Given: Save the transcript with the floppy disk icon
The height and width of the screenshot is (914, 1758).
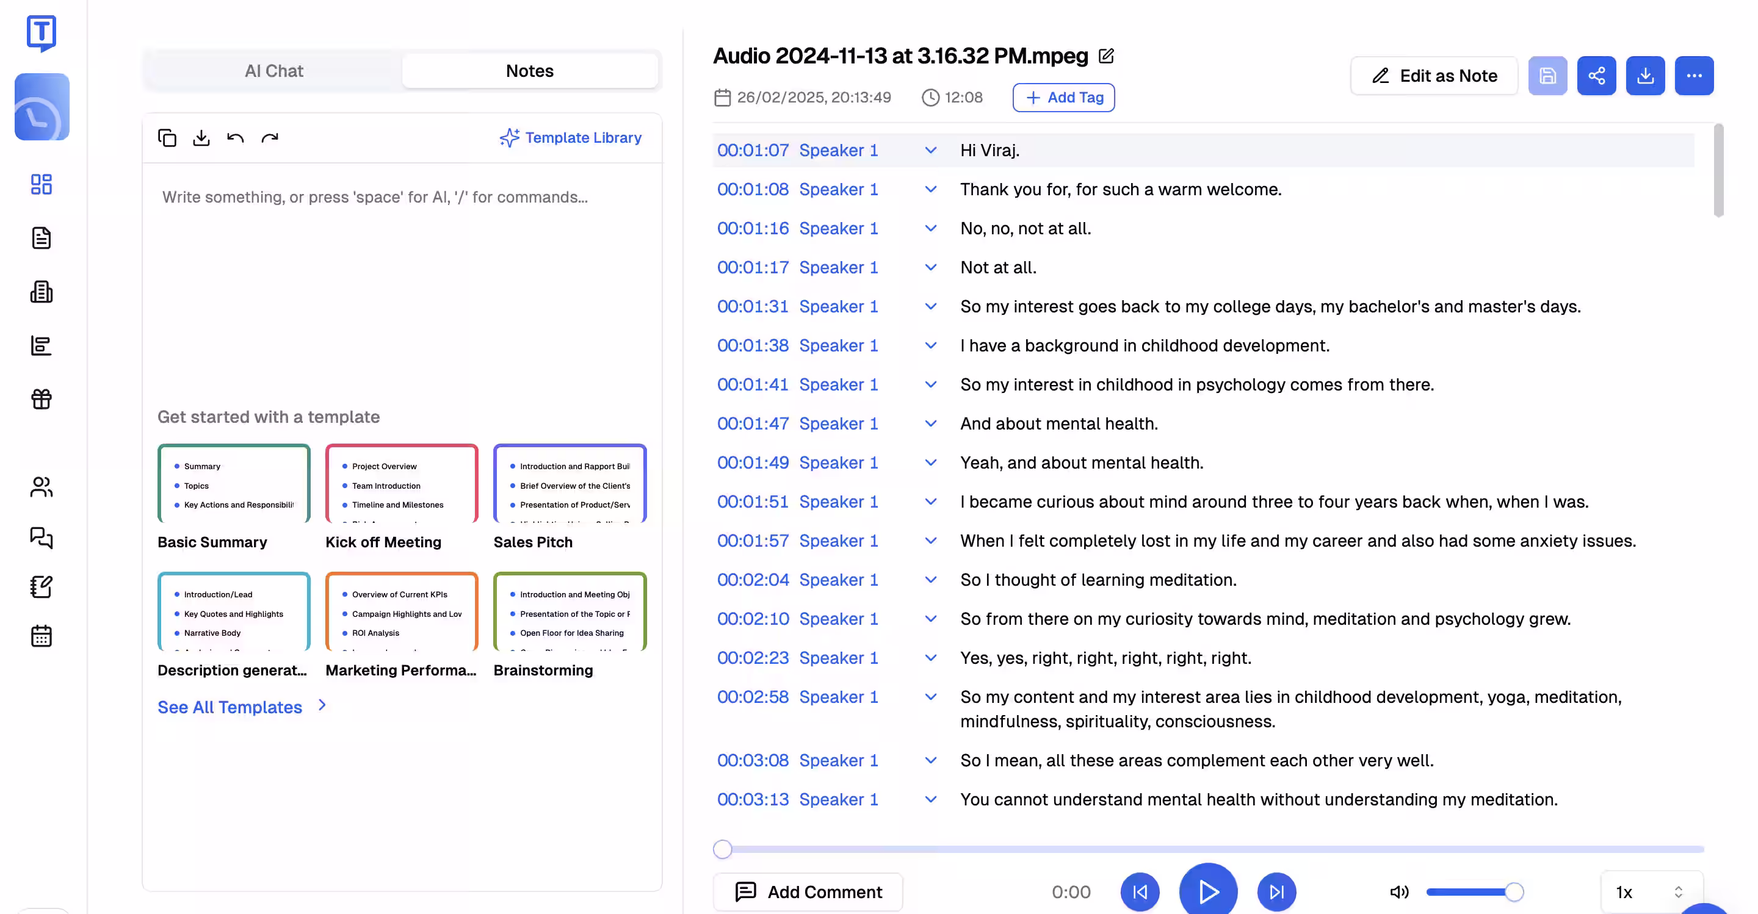Looking at the screenshot, I should [x=1548, y=76].
